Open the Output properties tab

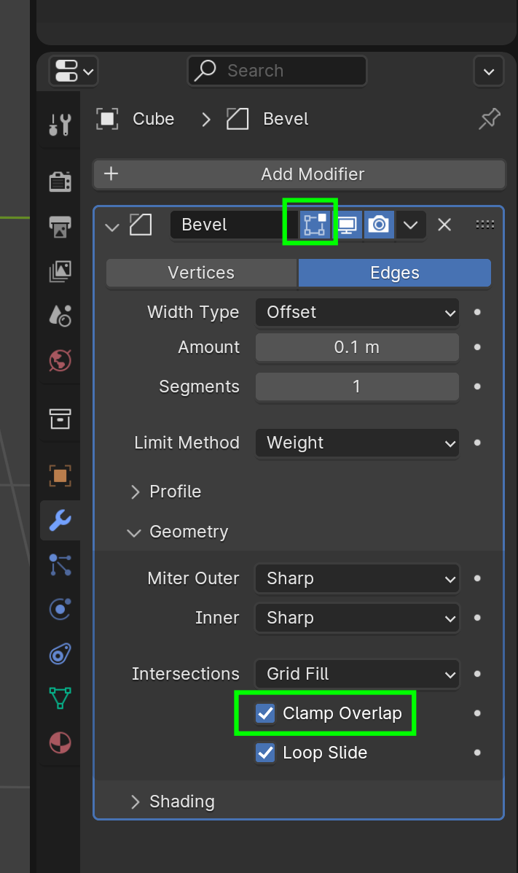click(x=60, y=226)
